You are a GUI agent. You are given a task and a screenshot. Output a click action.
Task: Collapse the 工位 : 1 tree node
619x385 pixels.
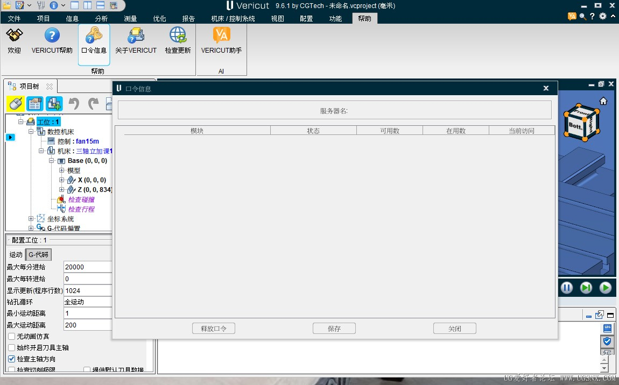[x=20, y=122]
